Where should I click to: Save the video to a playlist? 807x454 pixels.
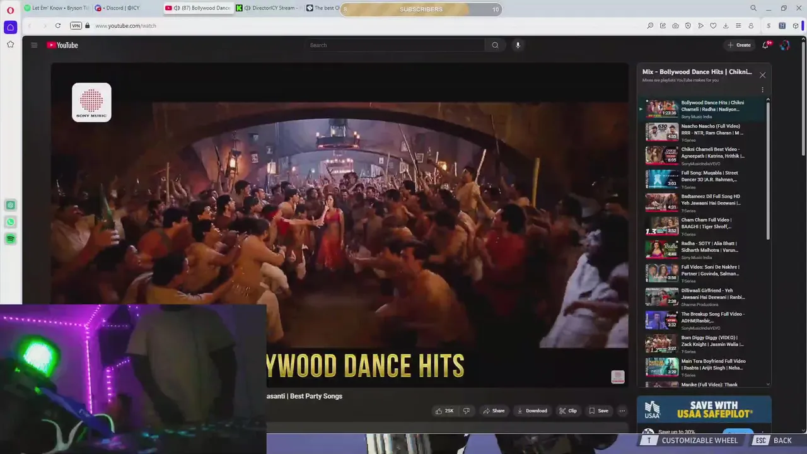599,410
